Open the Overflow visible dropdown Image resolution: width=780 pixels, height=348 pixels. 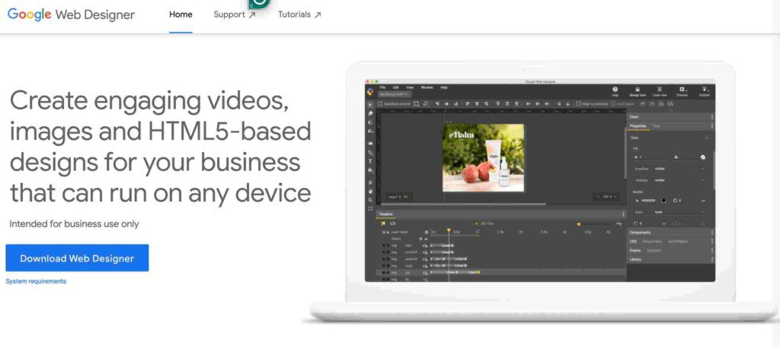point(679,169)
